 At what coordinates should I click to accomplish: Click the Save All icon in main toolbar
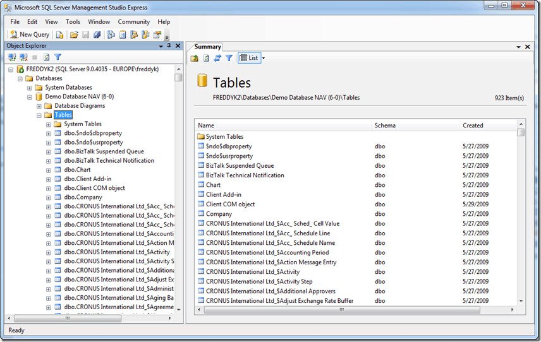97,35
